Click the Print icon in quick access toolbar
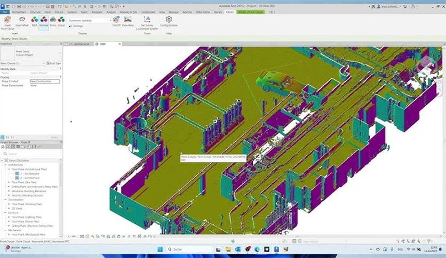Screen dimensions: 446x258 (48, 6)
